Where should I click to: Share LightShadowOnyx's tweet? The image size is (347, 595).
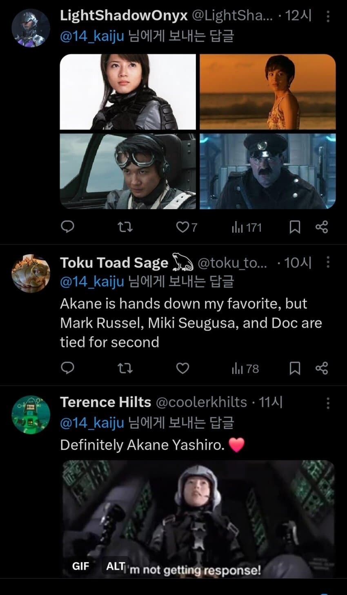(322, 227)
